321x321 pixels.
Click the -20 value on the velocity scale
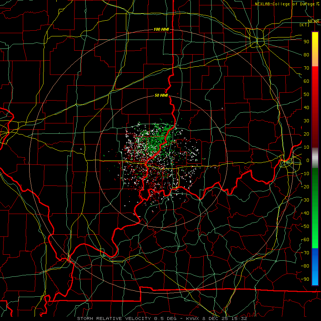click(305, 187)
